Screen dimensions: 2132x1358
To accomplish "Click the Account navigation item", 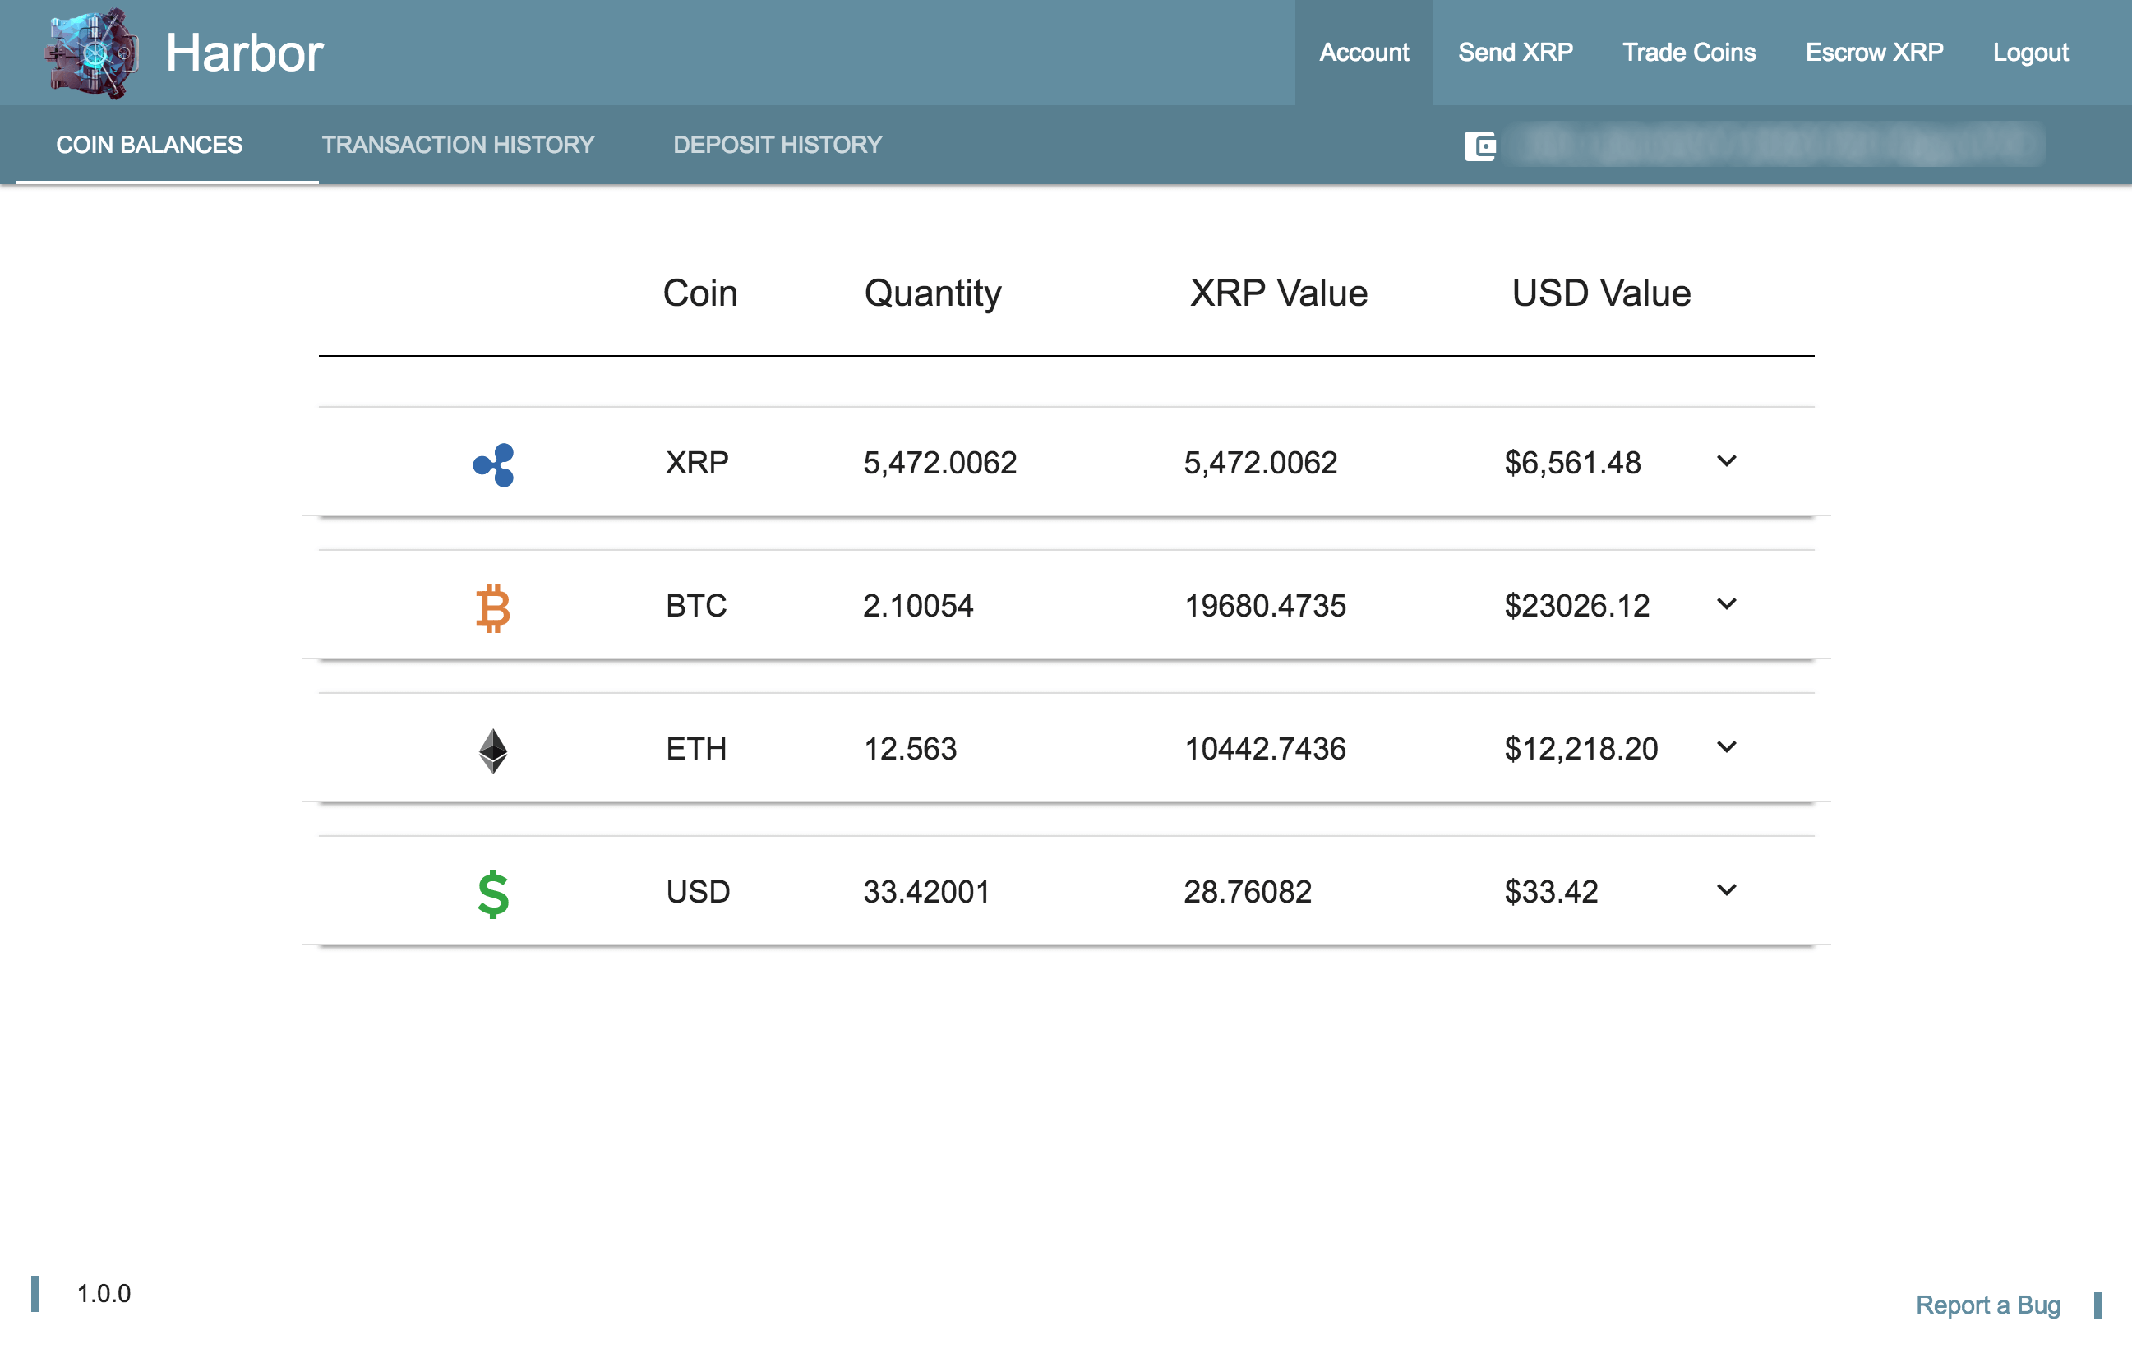I will [x=1364, y=53].
